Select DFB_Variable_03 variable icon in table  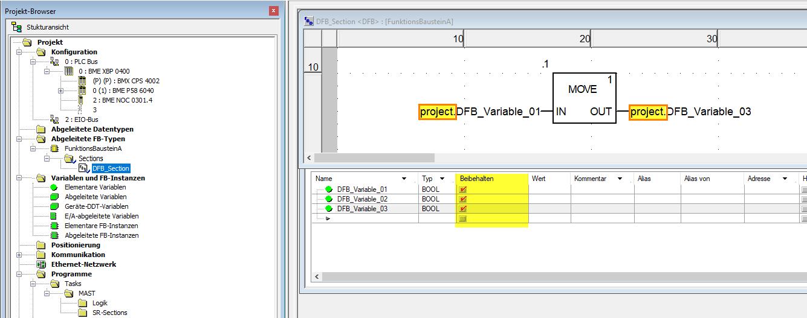(x=329, y=209)
